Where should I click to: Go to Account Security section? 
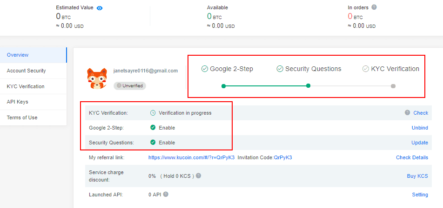point(26,71)
